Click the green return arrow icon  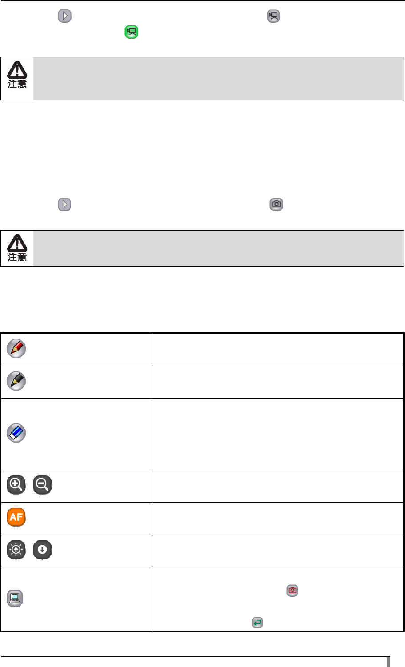(x=257, y=623)
